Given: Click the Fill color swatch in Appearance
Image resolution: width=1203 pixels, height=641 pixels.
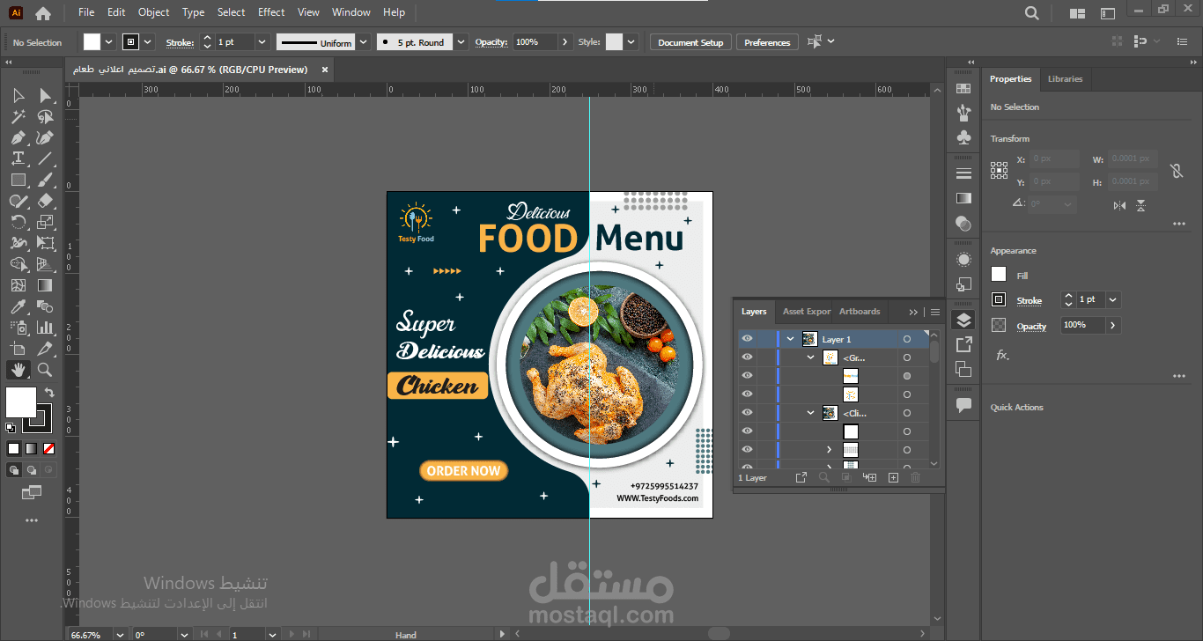Looking at the screenshot, I should (998, 275).
